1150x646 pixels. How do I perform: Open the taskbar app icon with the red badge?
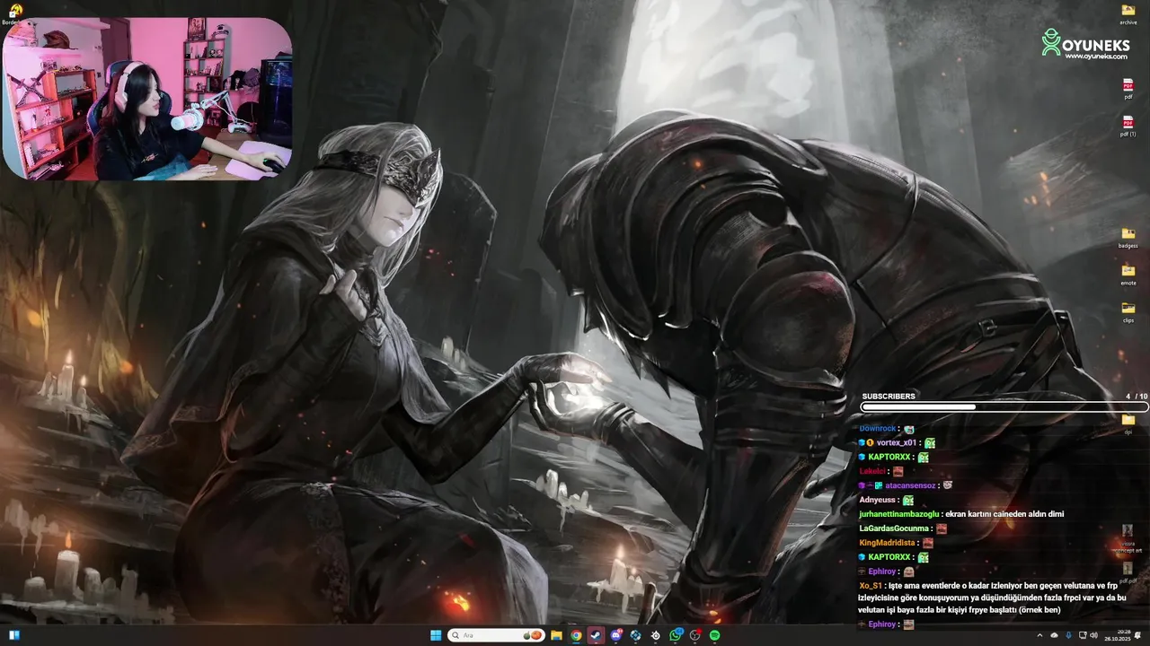695,635
